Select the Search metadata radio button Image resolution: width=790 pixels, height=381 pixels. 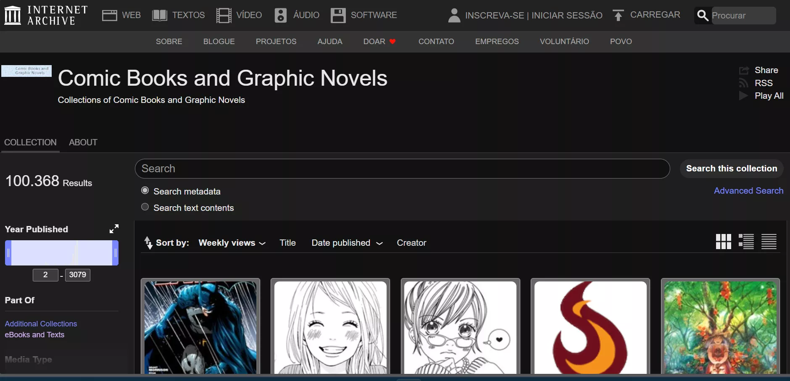point(145,190)
